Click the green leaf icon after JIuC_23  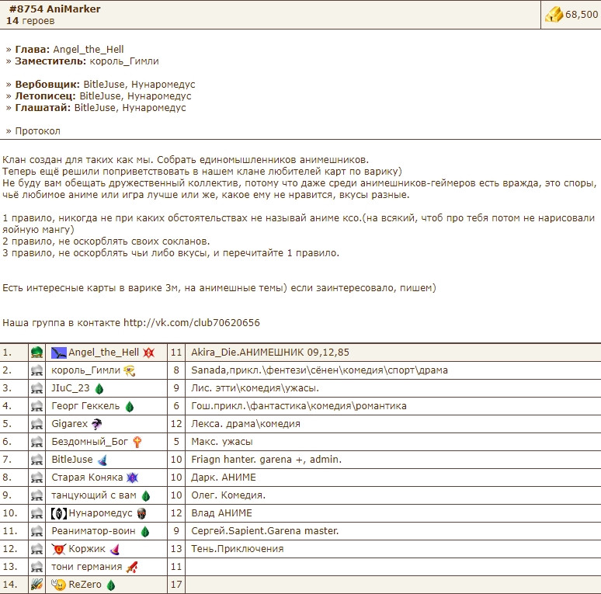coord(99,388)
